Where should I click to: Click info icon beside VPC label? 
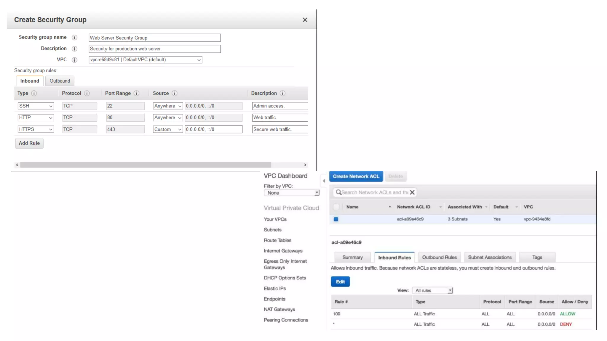pos(75,60)
